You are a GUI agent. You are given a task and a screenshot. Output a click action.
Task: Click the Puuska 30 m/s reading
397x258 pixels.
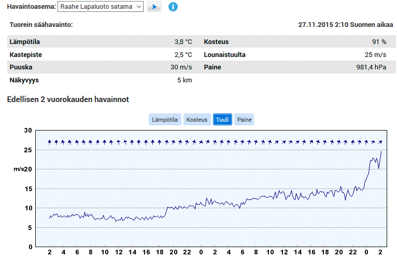pyautogui.click(x=181, y=67)
